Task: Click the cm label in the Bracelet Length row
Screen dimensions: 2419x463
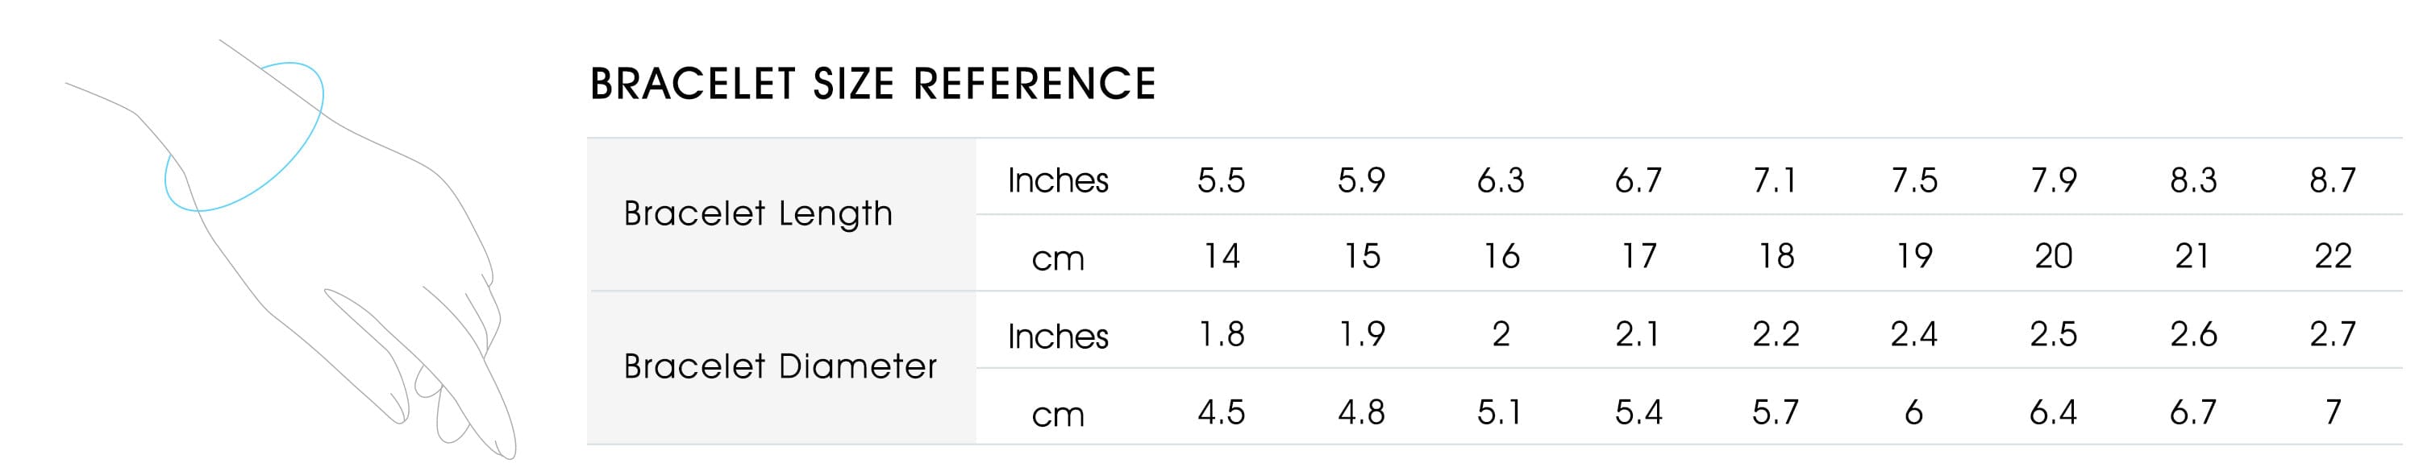Action: click(x=1057, y=258)
